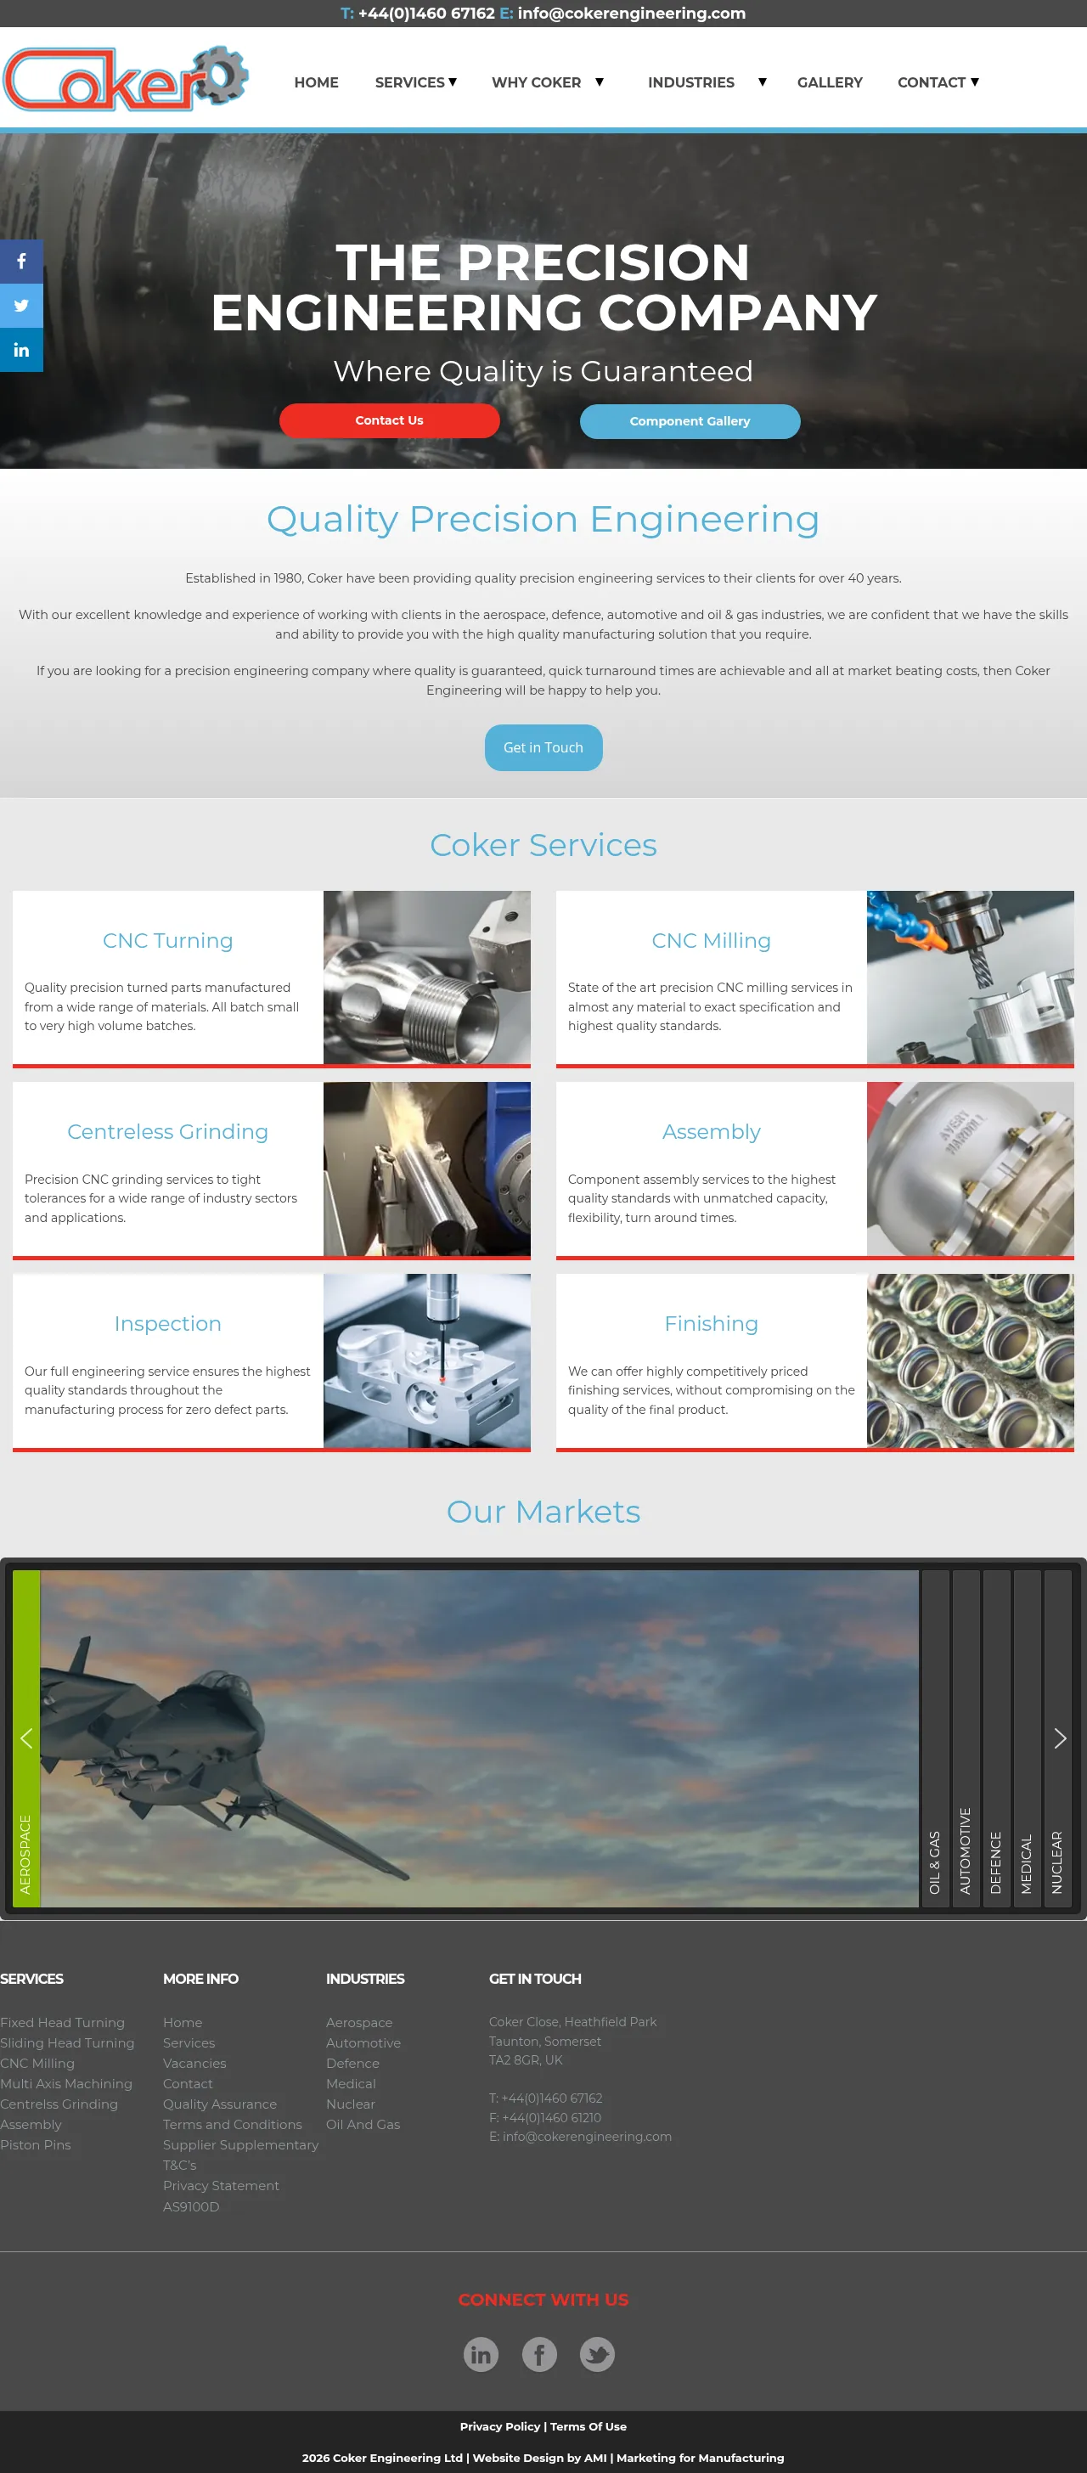
Task: Expand the Services dropdown menu
Action: 414,82
